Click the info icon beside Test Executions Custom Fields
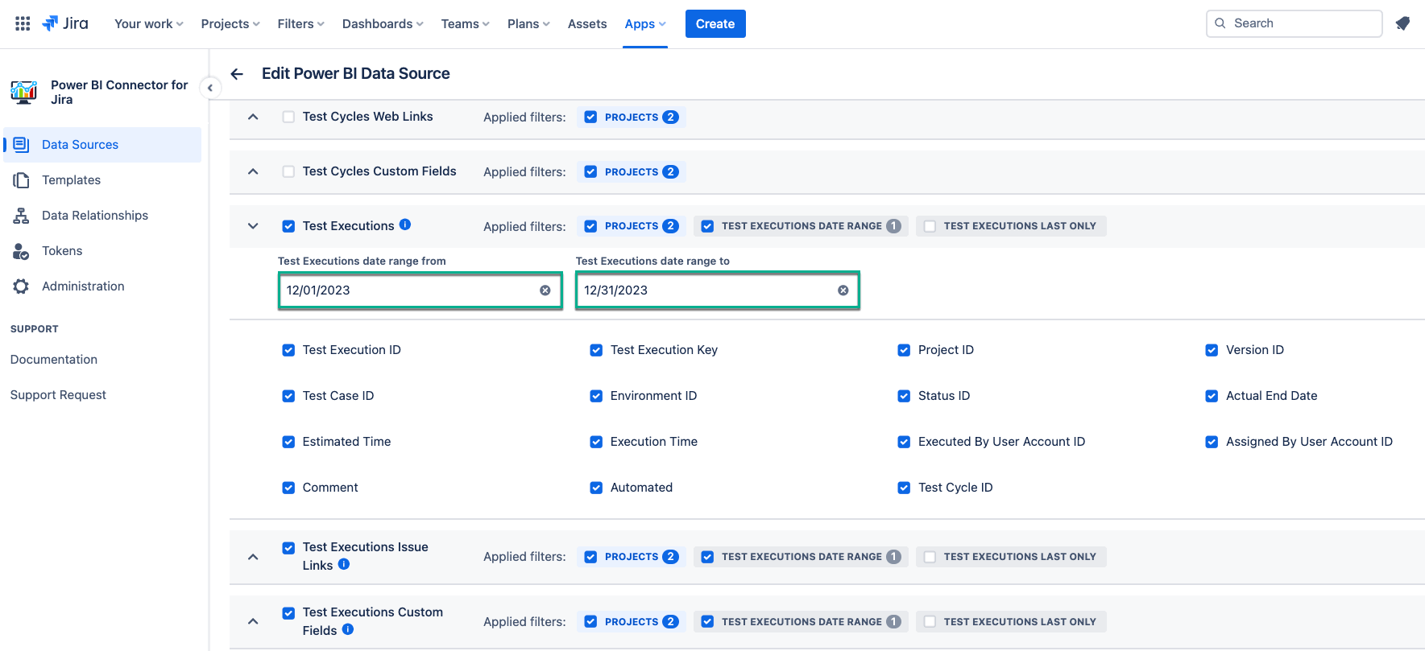The height and width of the screenshot is (651, 1425). pos(348,629)
